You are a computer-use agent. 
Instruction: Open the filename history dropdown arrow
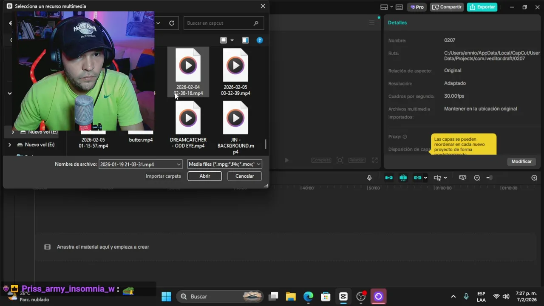pos(179,164)
